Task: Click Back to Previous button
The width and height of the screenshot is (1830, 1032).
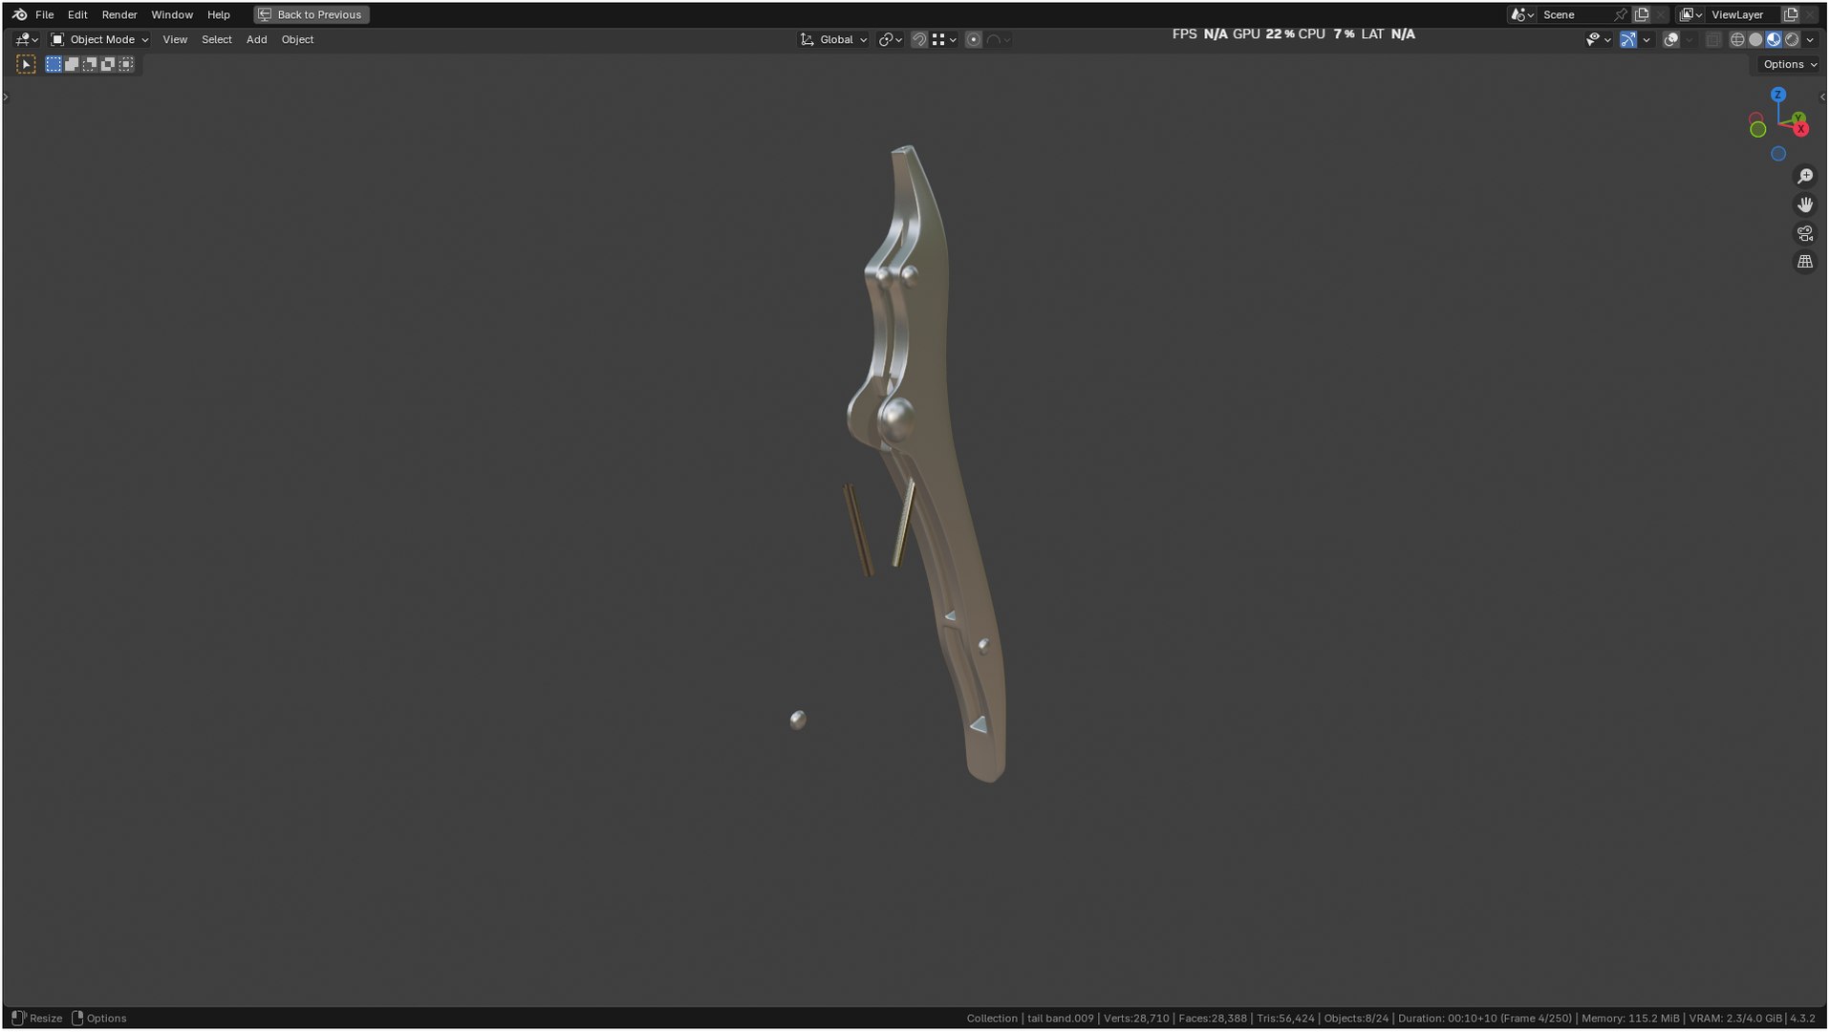Action: tap(311, 14)
